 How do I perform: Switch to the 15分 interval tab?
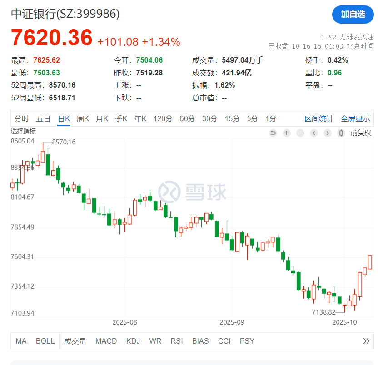[x=232, y=118]
